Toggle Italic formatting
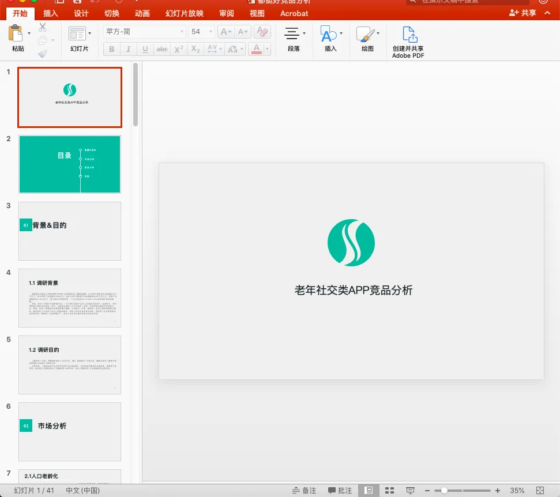560x497 pixels. tap(128, 49)
